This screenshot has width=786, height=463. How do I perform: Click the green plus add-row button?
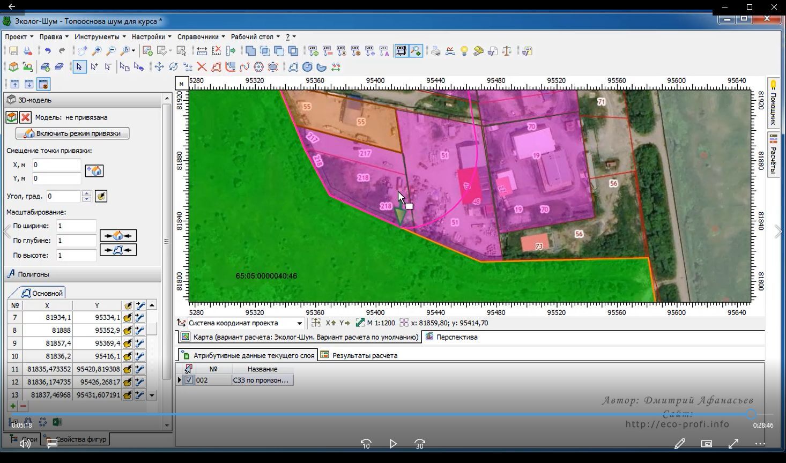coord(13,406)
